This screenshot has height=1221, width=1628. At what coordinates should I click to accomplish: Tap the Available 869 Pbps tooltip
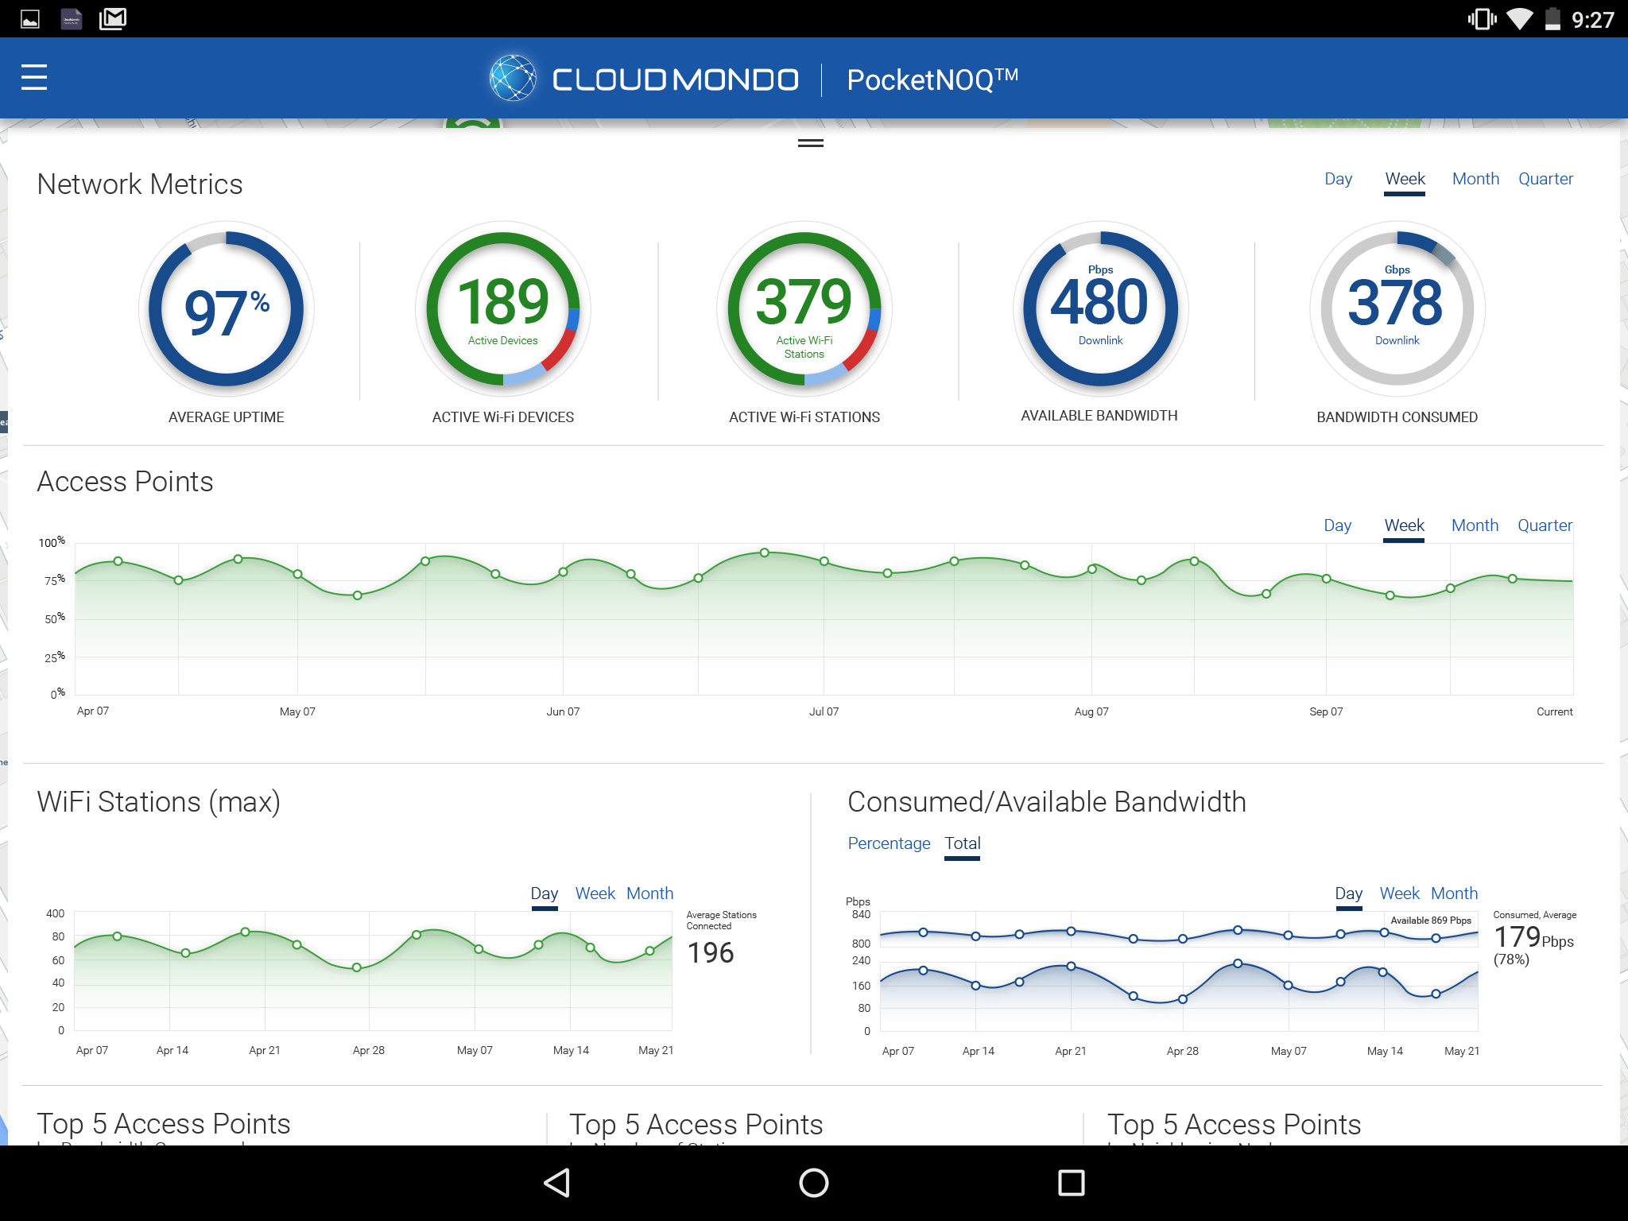[1430, 921]
